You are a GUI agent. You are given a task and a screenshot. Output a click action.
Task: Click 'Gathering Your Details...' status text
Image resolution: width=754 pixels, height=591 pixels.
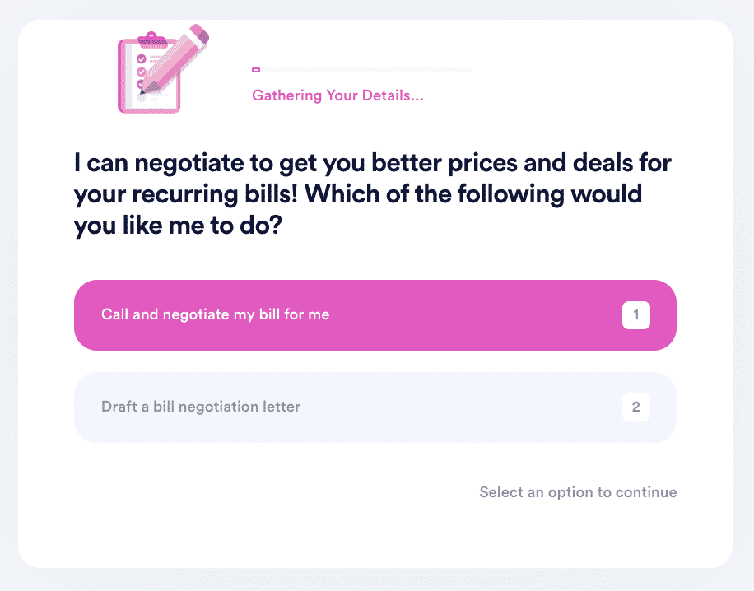point(337,95)
